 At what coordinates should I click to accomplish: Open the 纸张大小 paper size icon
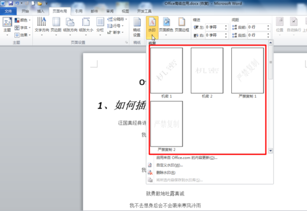click(x=86, y=22)
